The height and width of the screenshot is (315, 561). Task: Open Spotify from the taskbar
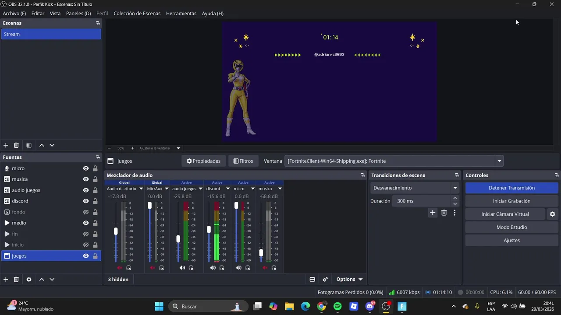(x=337, y=306)
